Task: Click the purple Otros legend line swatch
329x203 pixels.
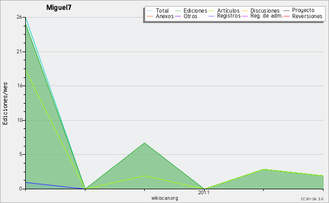Action: click(x=178, y=16)
